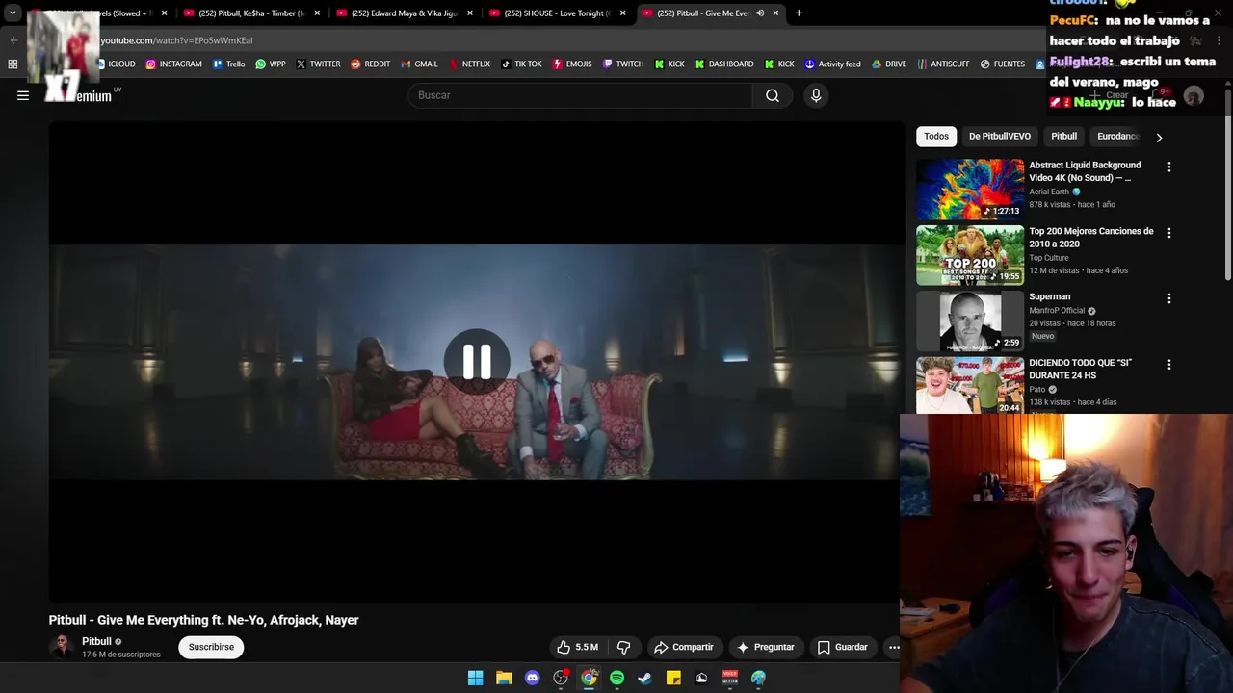The height and width of the screenshot is (693, 1233).
Task: Open Spotify from the taskbar
Action: click(616, 678)
